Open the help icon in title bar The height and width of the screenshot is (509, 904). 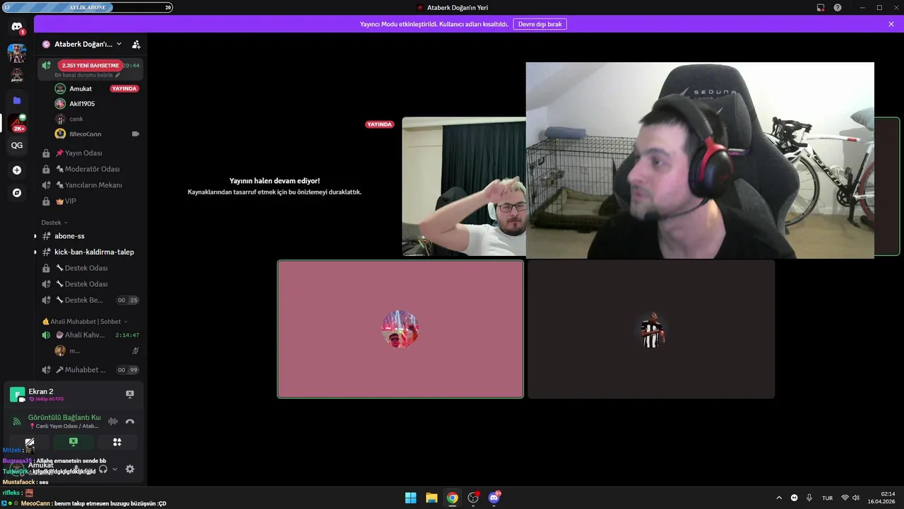838,8
